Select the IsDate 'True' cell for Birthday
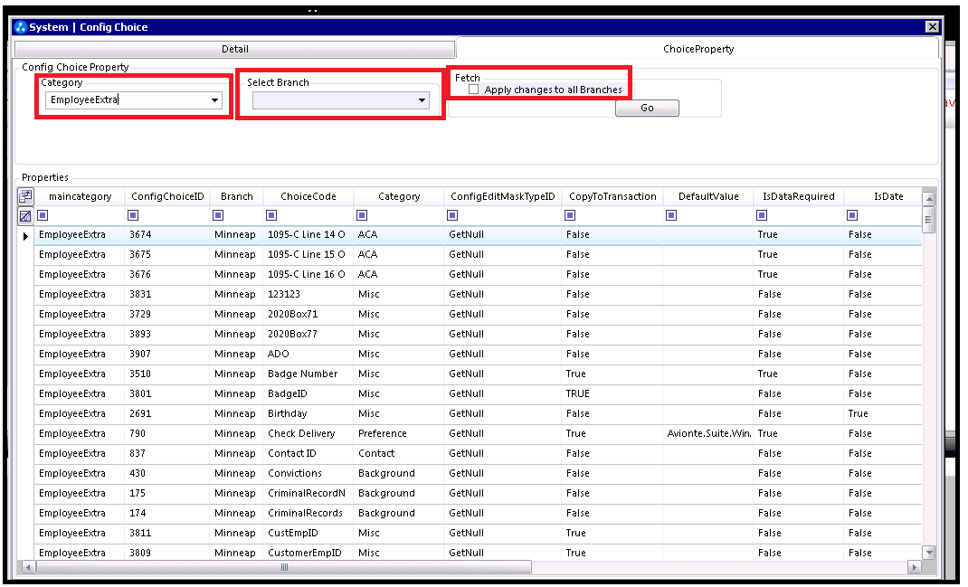Image resolution: width=968 pixels, height=587 pixels. coord(883,413)
